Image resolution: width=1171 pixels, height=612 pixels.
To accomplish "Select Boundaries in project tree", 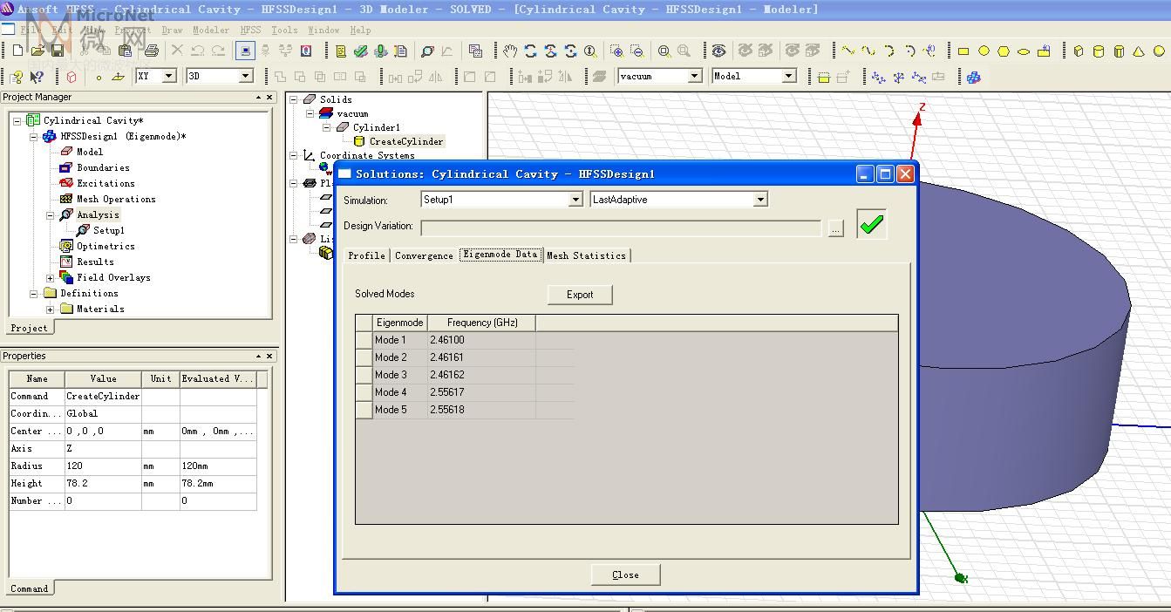I will coord(103,167).
